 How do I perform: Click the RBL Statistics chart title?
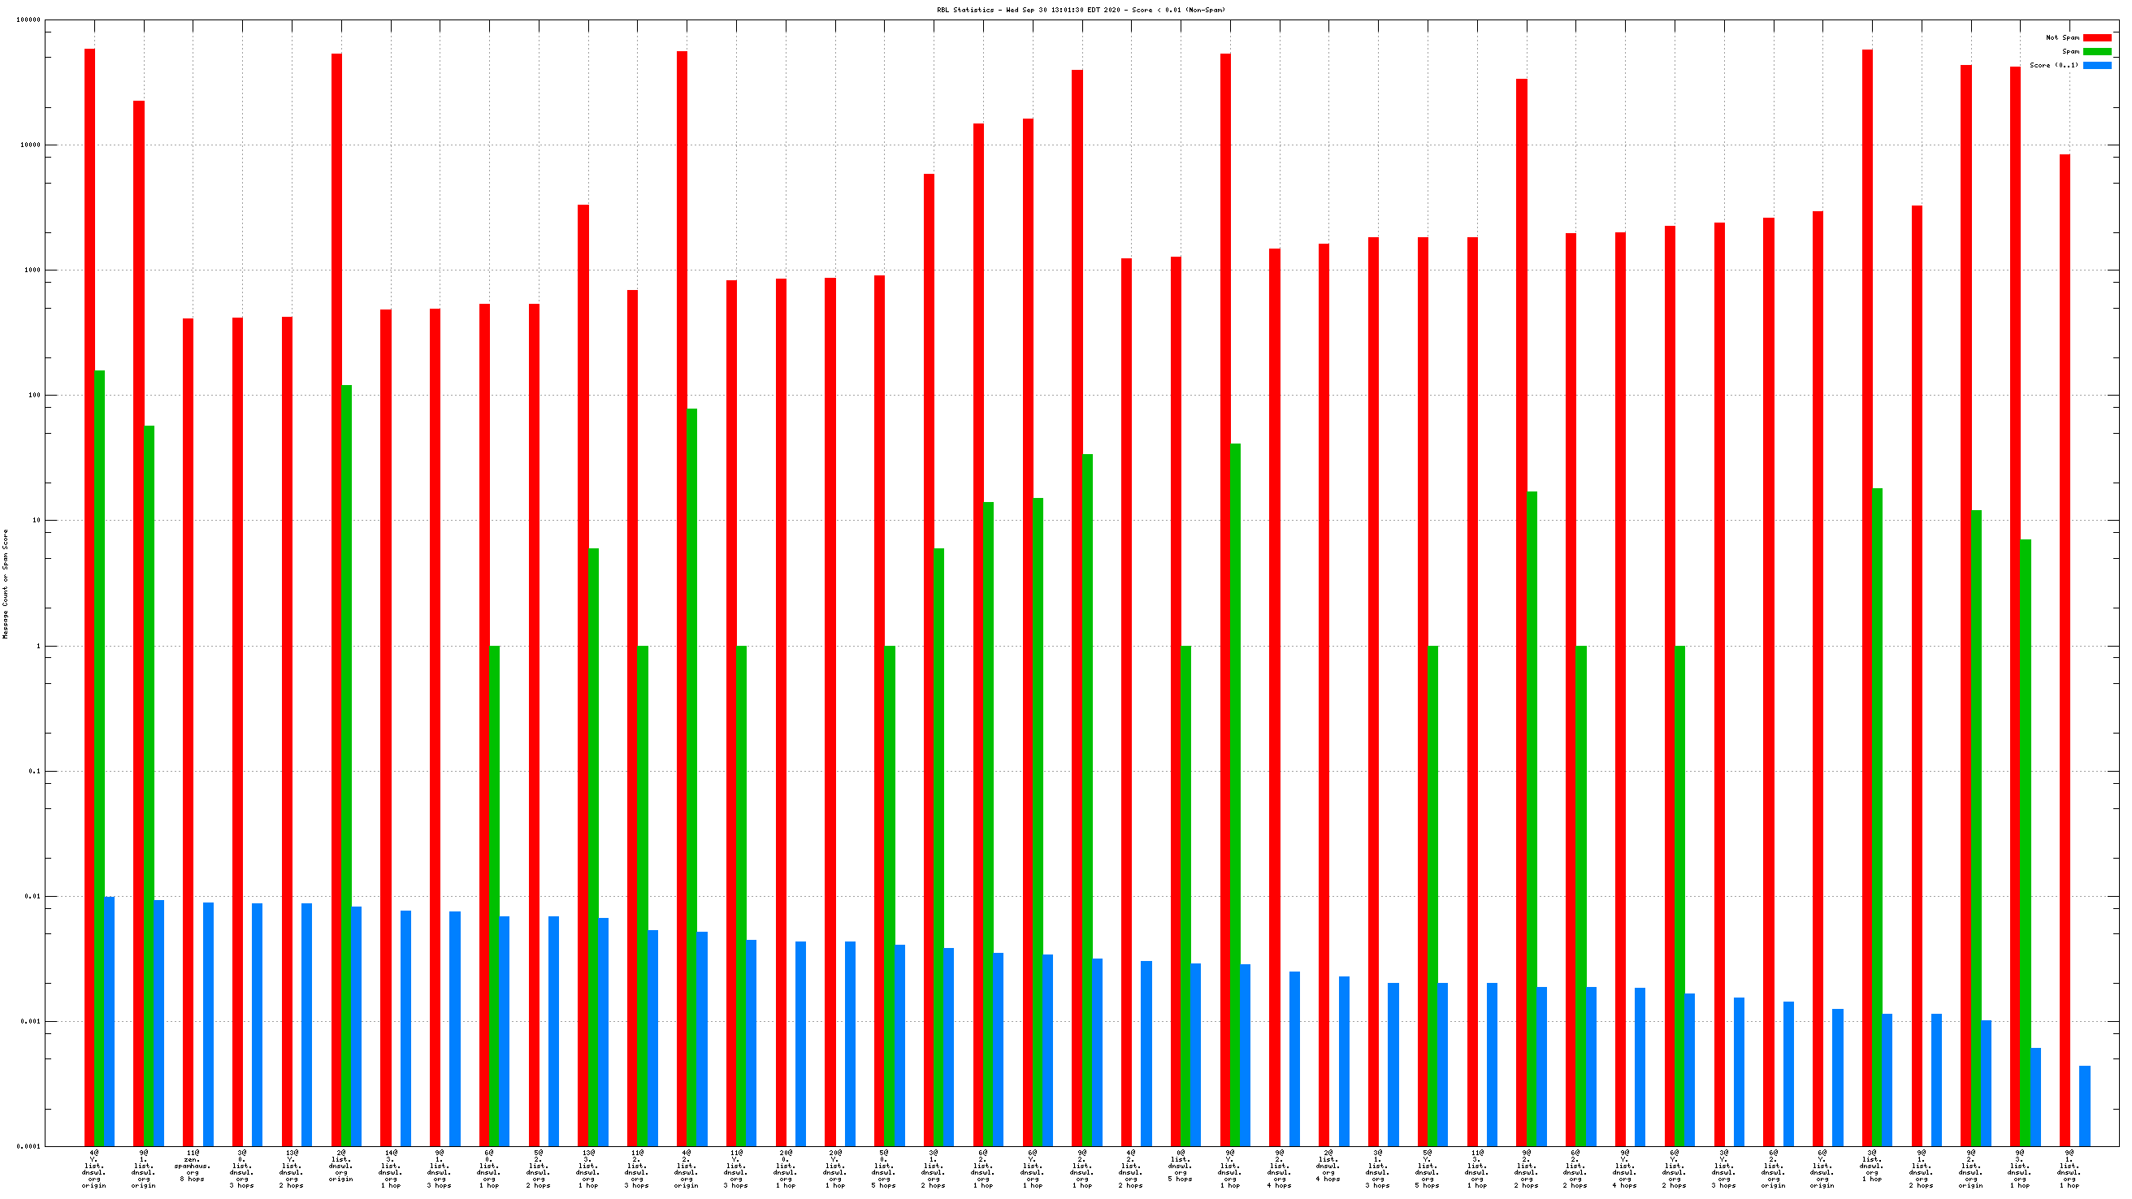pos(1080,10)
